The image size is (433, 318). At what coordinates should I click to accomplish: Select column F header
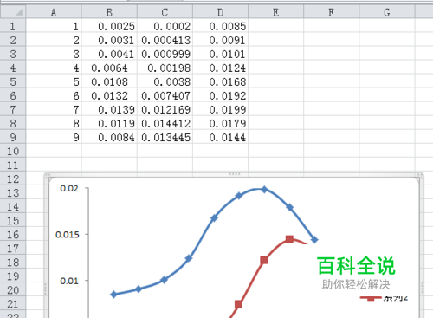[x=331, y=12]
